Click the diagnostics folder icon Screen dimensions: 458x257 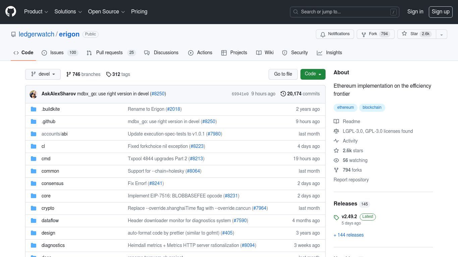(x=34, y=245)
